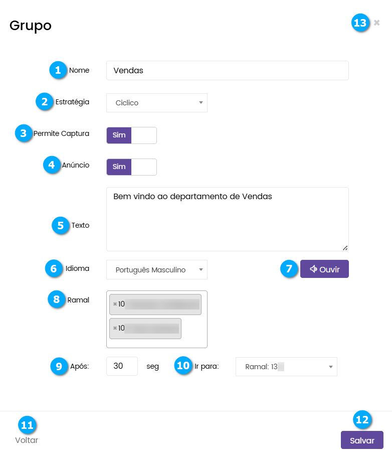Remove the second ramal tag
The width and height of the screenshot is (392, 457).
(115, 328)
